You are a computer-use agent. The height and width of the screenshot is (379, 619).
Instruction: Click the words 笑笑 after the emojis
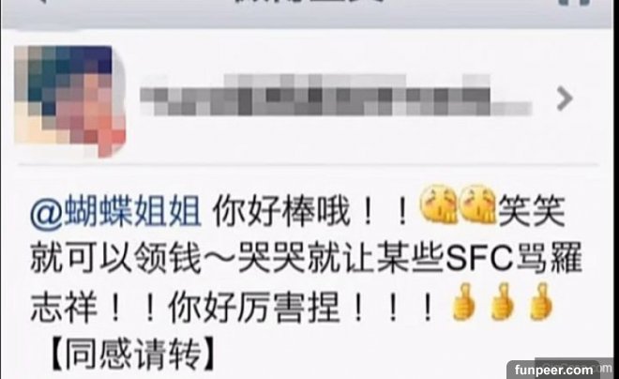point(532,212)
